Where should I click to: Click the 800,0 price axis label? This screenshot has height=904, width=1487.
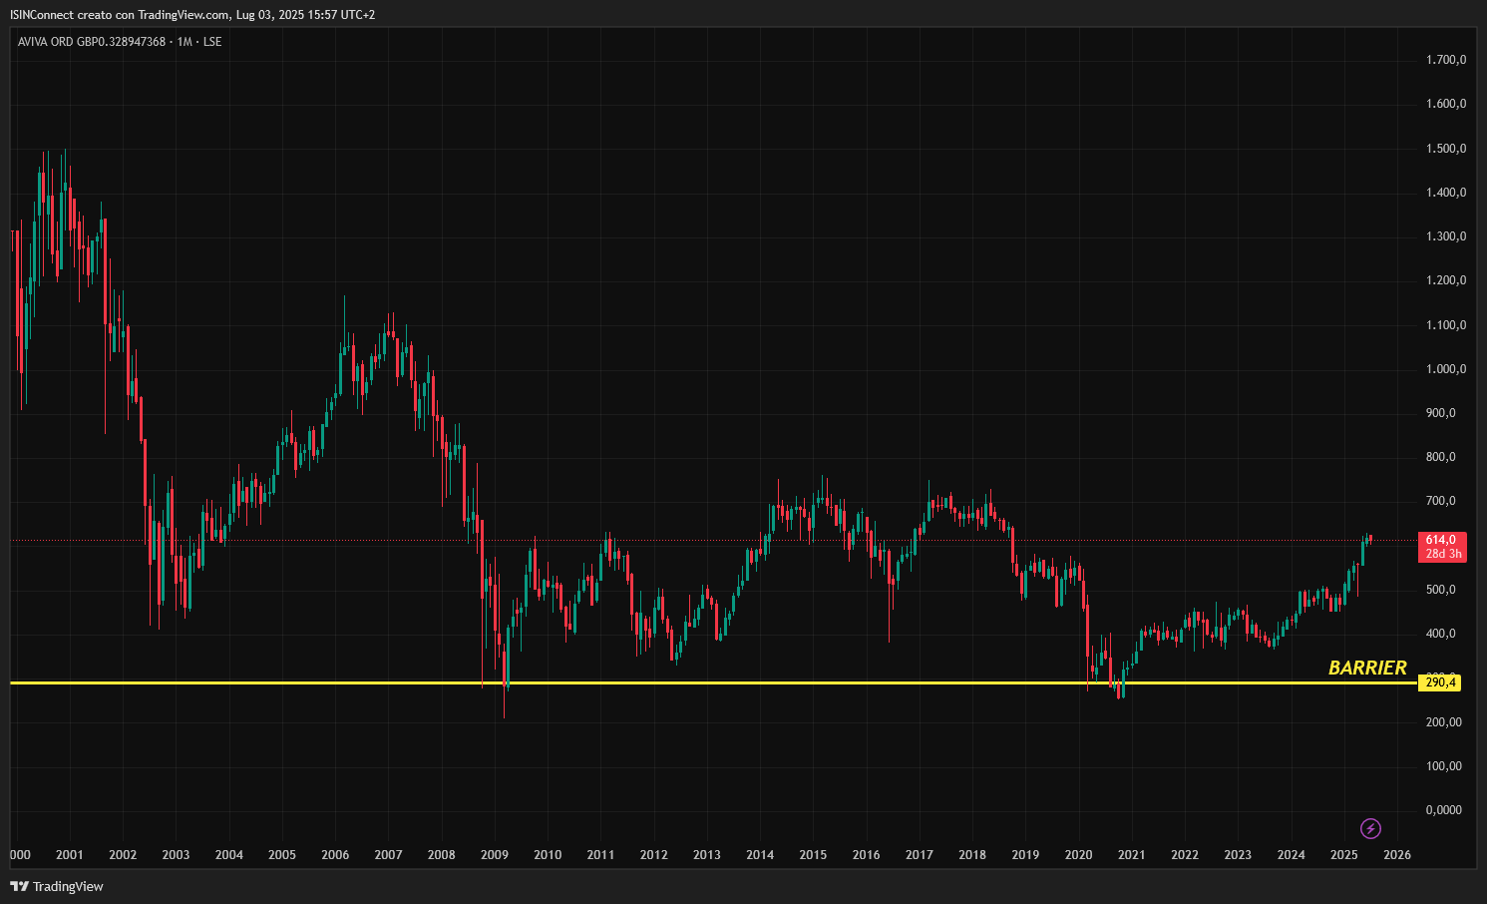coord(1441,457)
